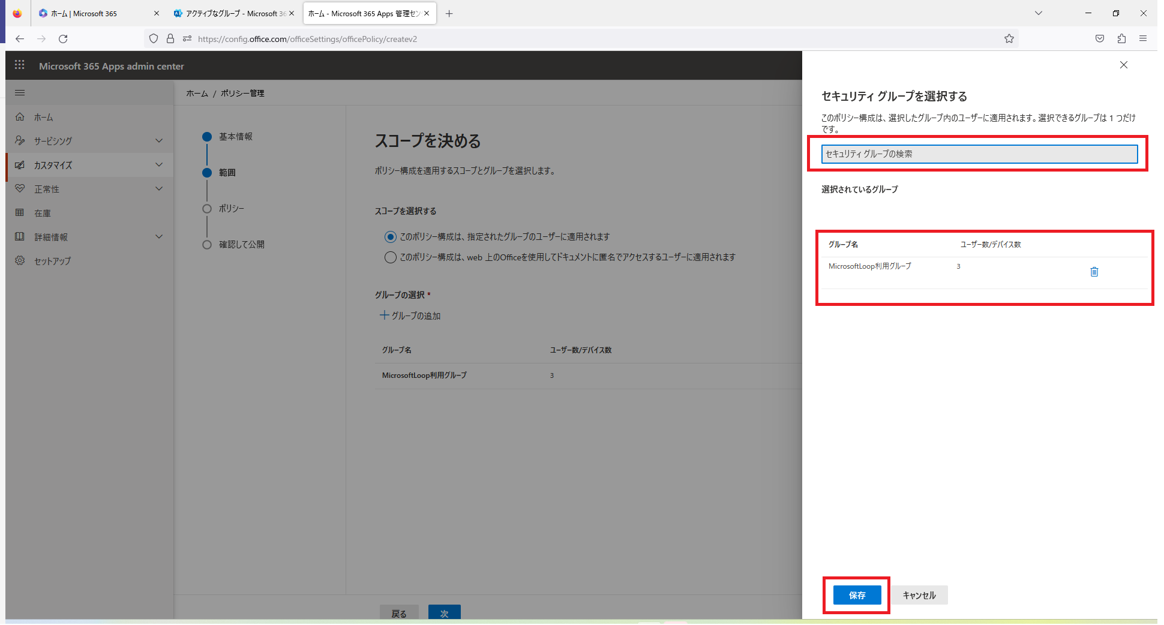Screen dimensions: 1164x625
Task: Click the 保存 button
Action: 857,595
